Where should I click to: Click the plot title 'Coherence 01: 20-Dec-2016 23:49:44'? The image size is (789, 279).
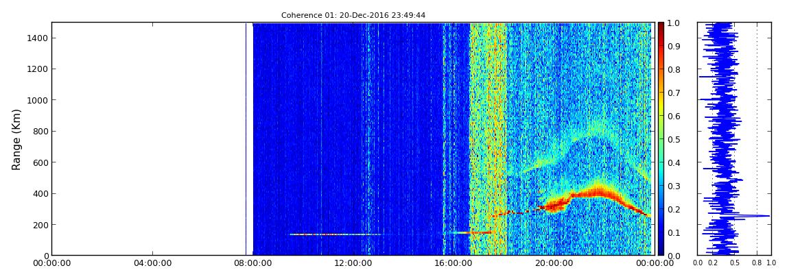point(353,15)
